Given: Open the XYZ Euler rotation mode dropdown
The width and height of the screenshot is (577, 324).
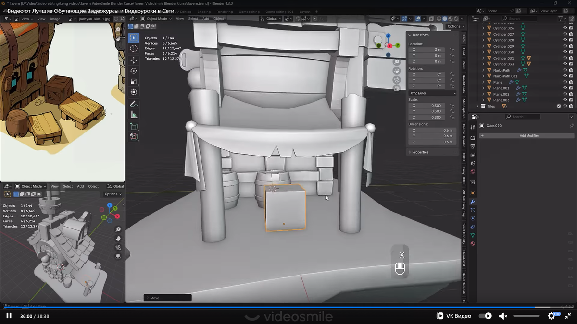Looking at the screenshot, I should point(432,93).
